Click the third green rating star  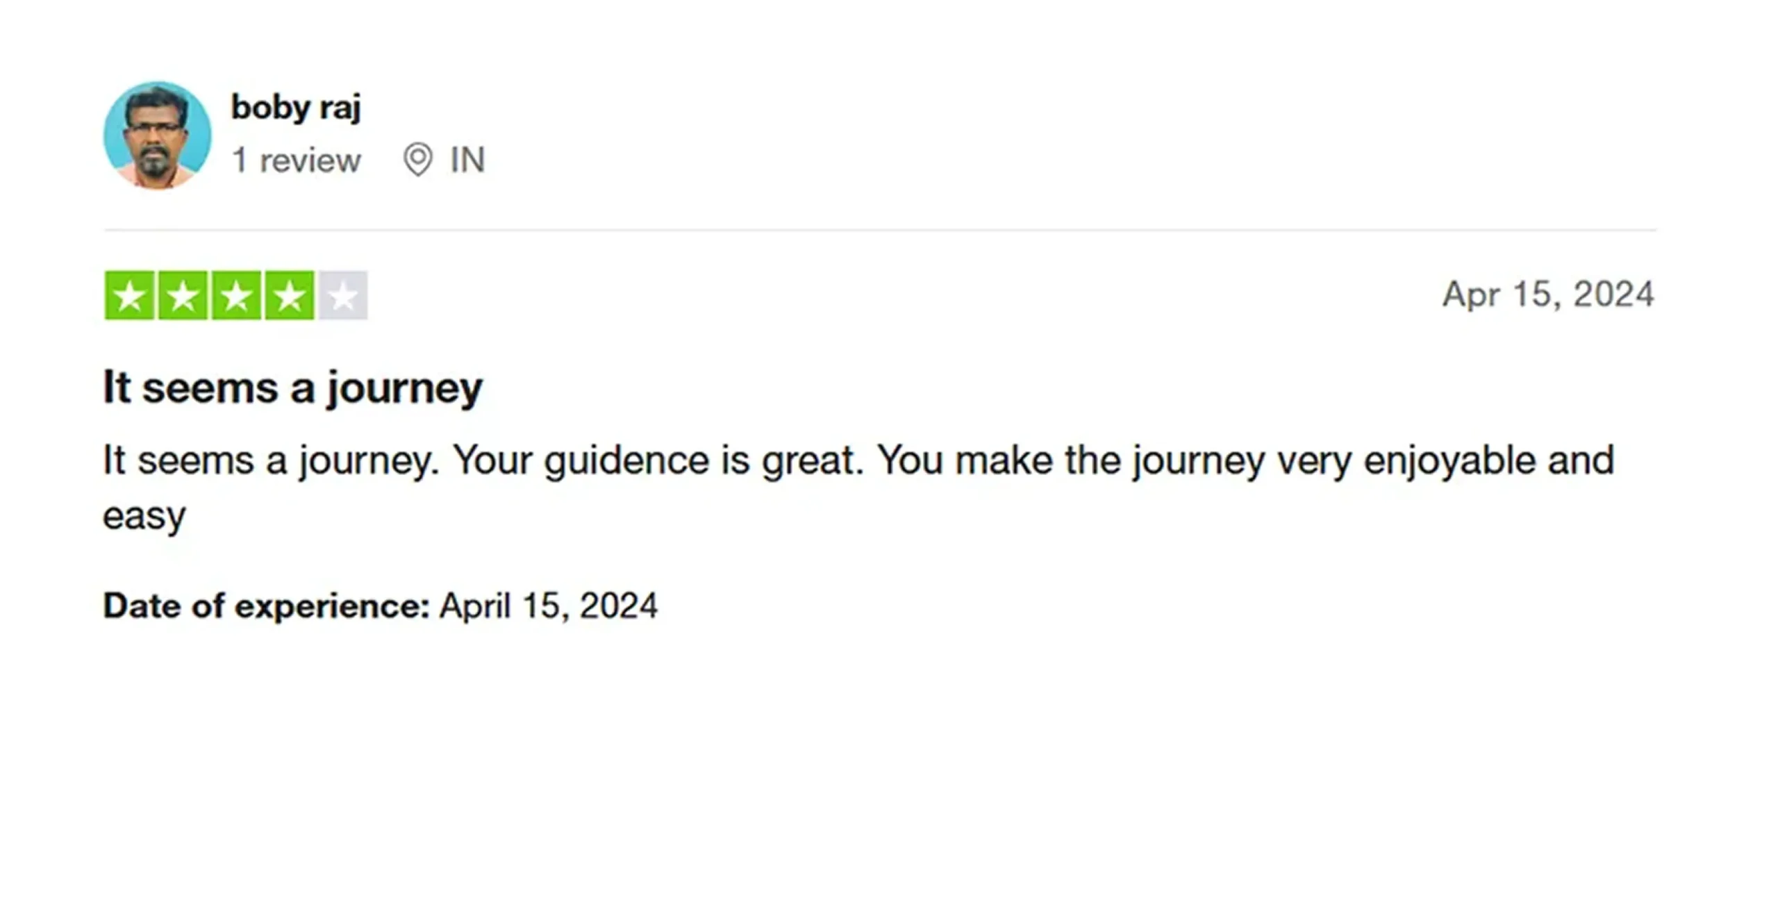(236, 295)
